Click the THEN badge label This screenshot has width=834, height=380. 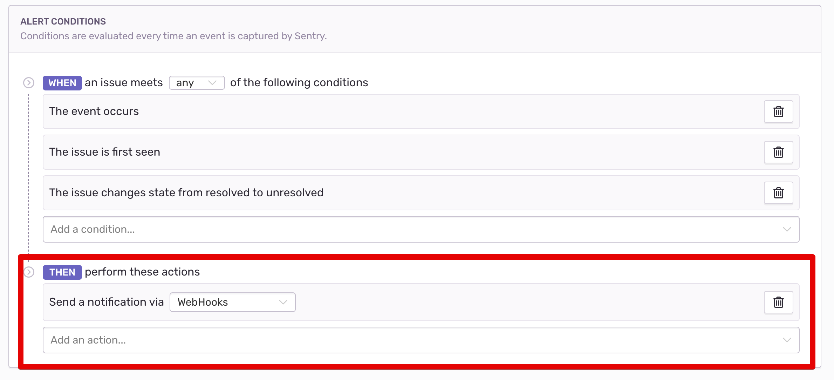tap(62, 272)
